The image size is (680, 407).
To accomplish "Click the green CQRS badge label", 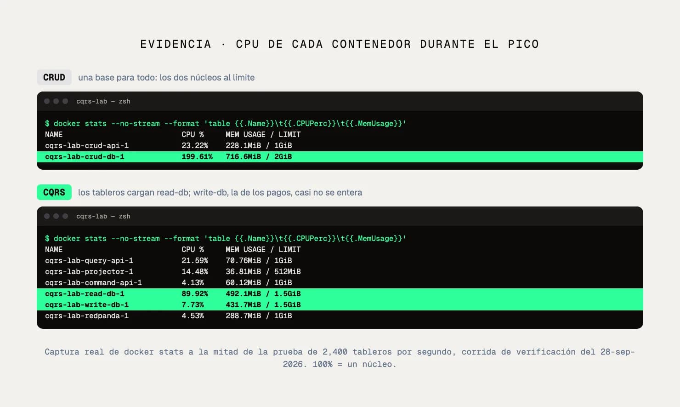I will [54, 192].
